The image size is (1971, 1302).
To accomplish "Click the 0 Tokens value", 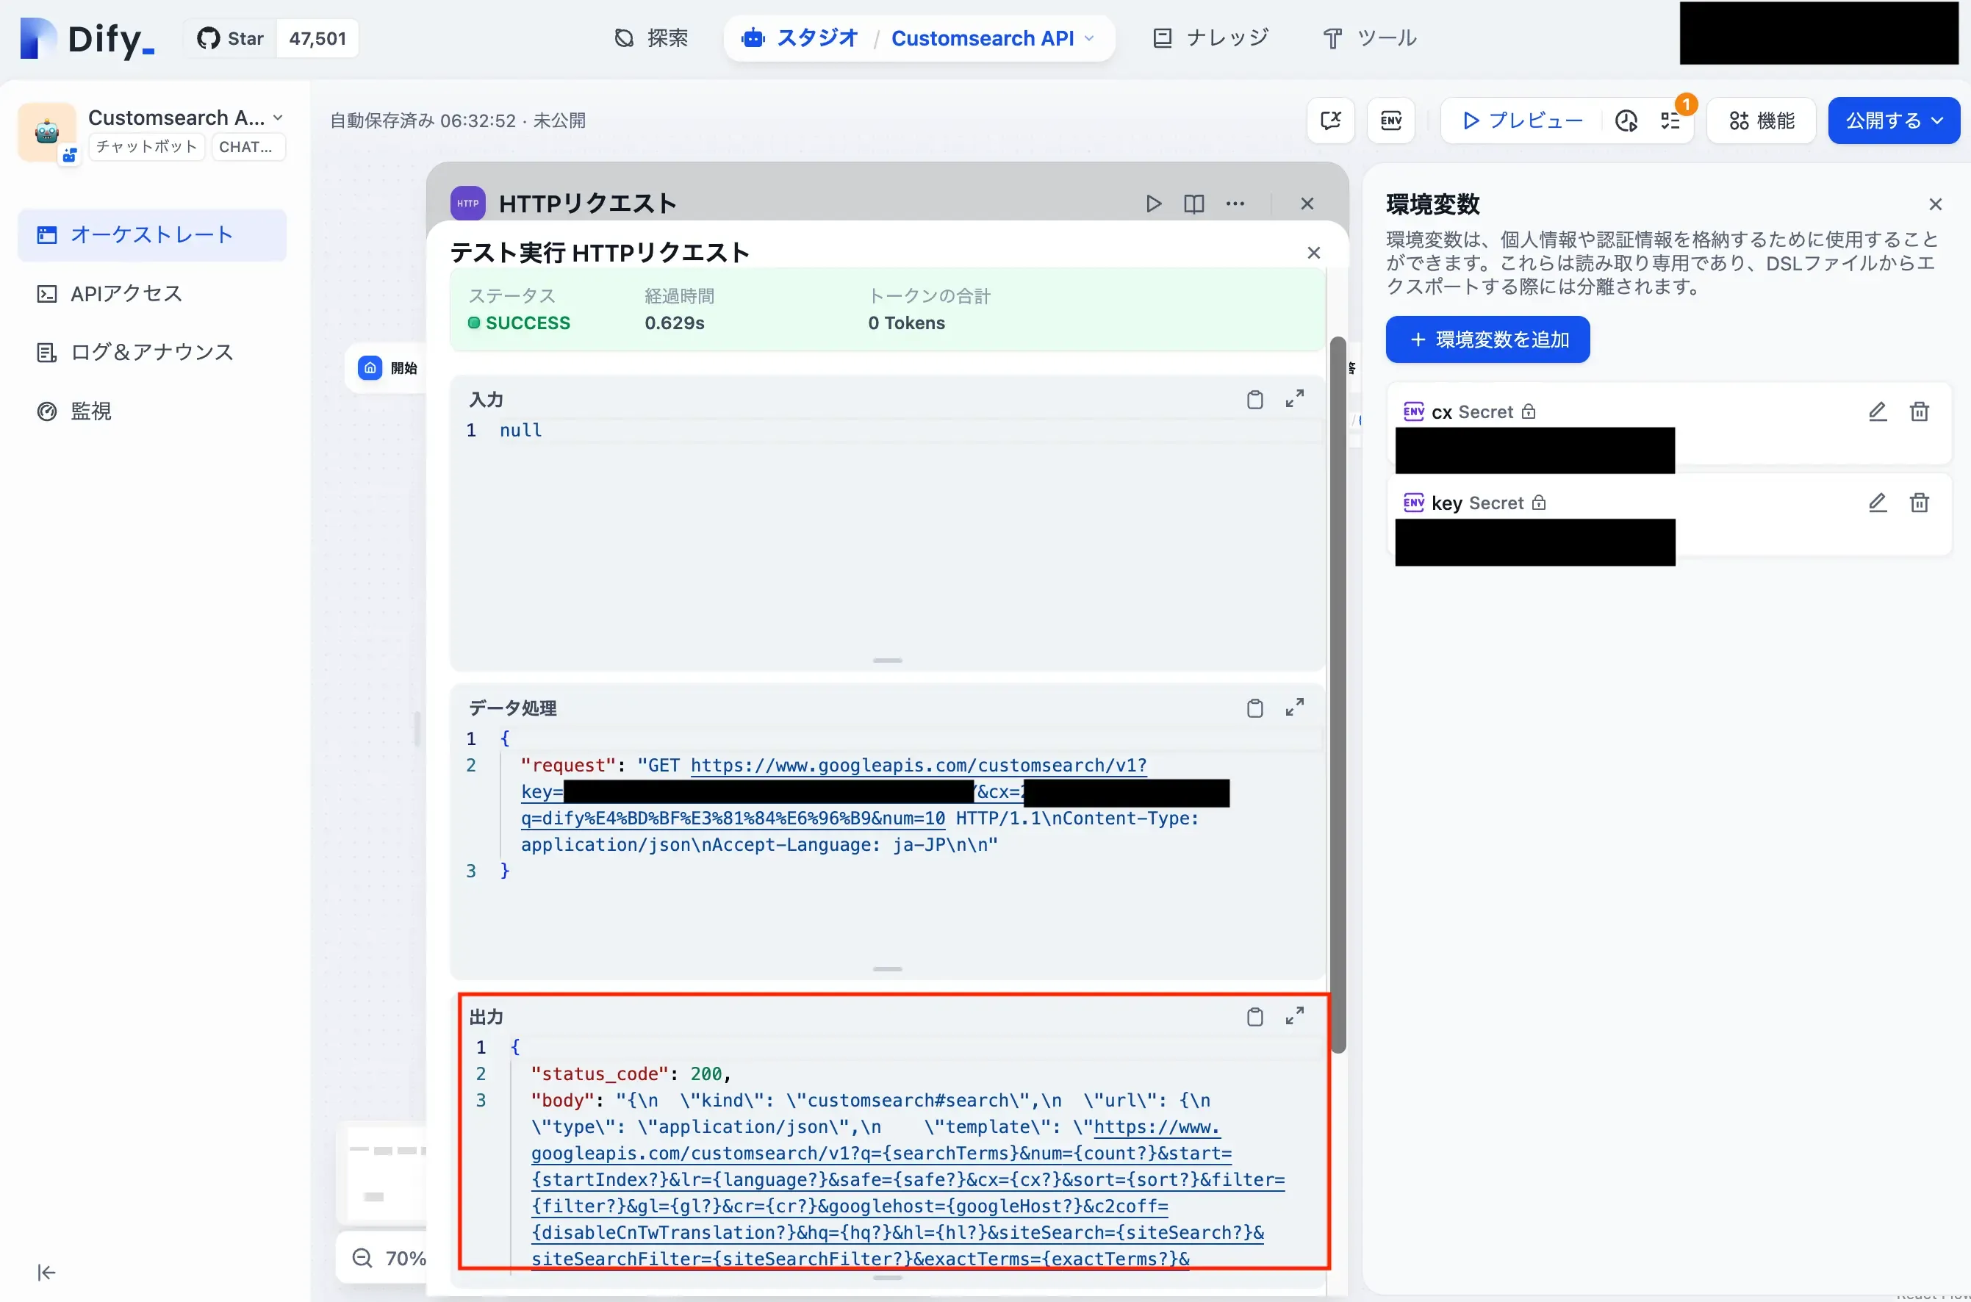I will (906, 323).
